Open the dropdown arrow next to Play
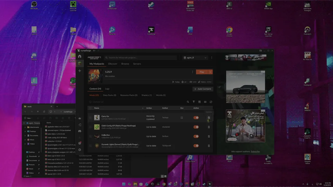 tap(210, 72)
